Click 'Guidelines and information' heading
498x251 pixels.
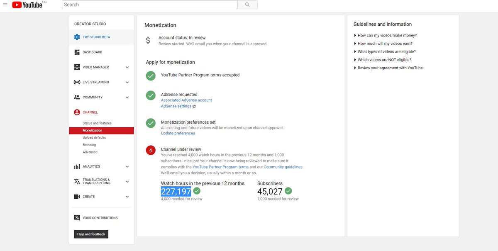[x=383, y=24]
